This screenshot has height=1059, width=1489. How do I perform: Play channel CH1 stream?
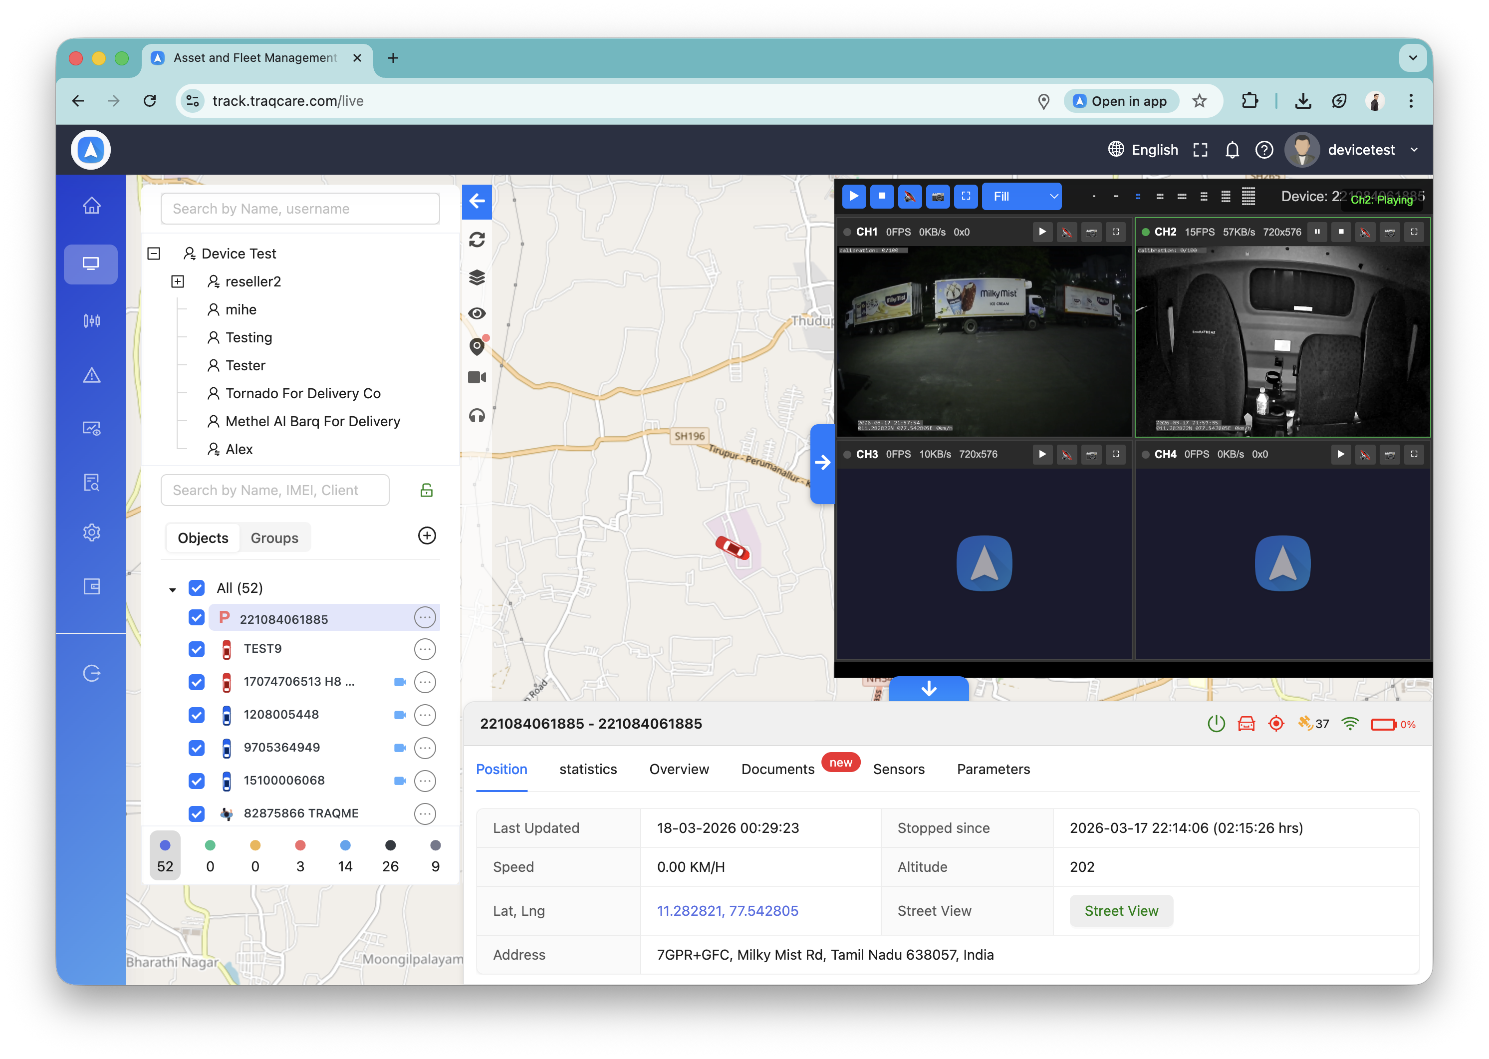1042,232
